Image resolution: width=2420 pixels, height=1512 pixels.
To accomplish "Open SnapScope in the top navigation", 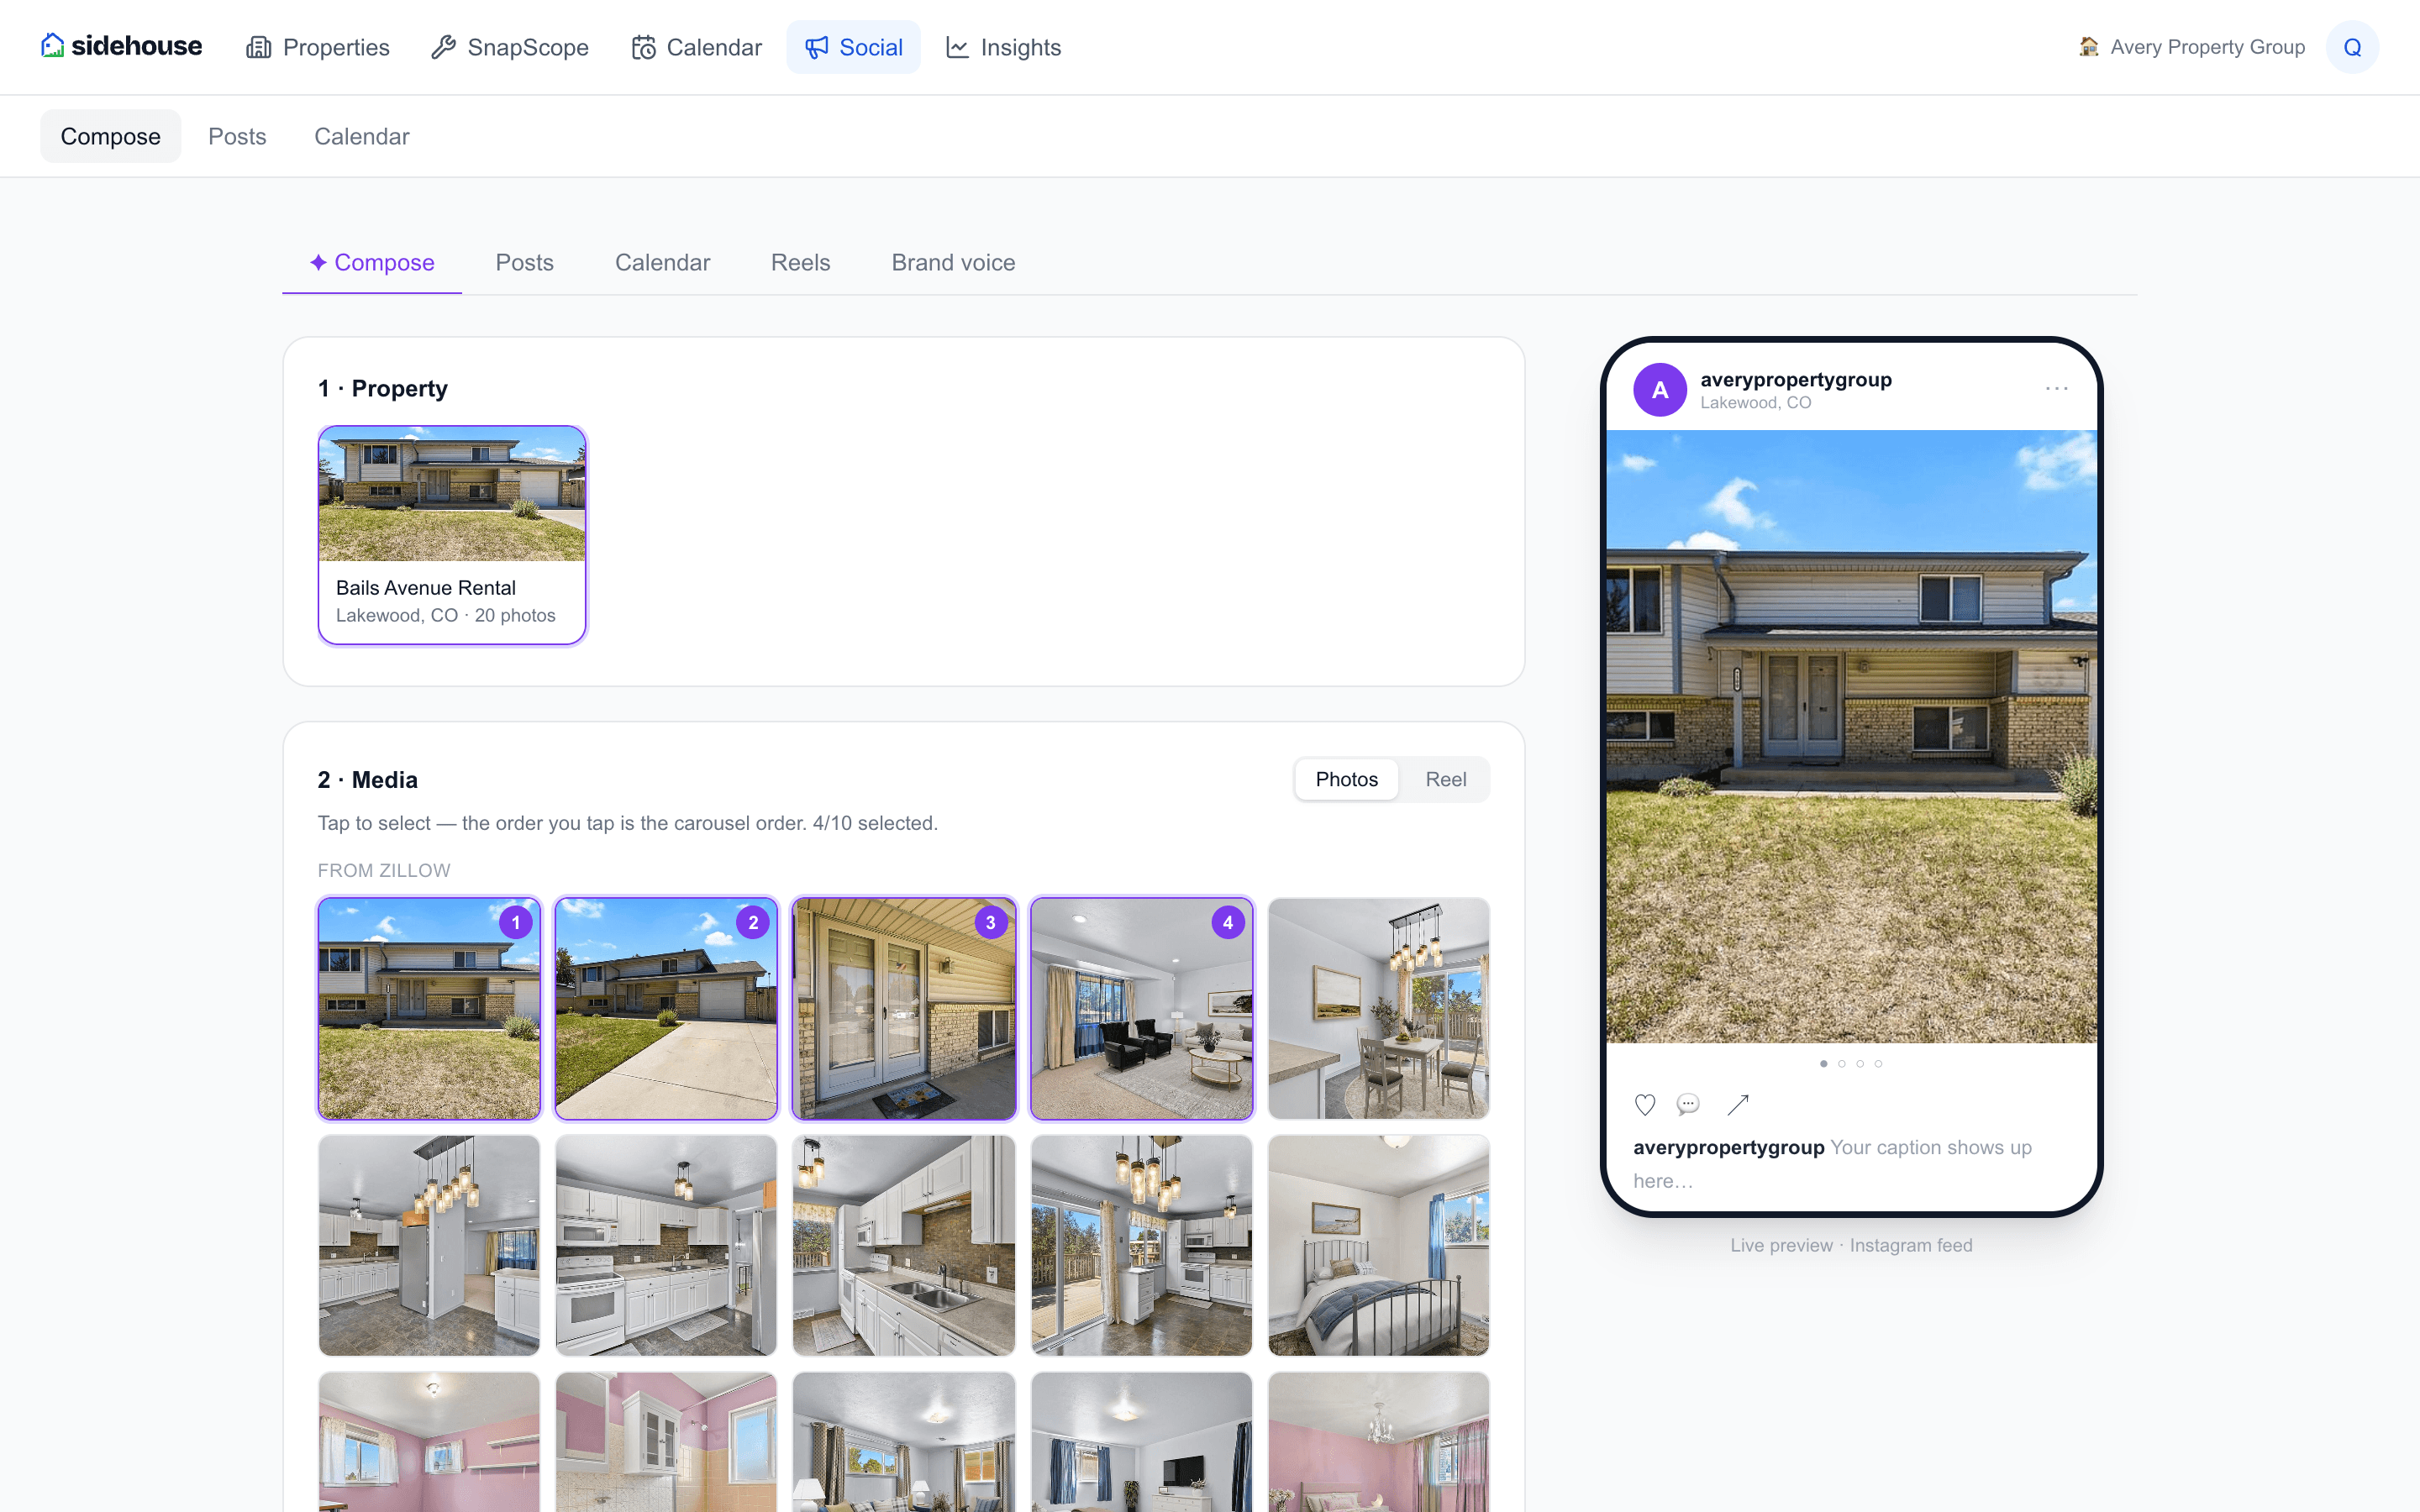I will [x=510, y=47].
